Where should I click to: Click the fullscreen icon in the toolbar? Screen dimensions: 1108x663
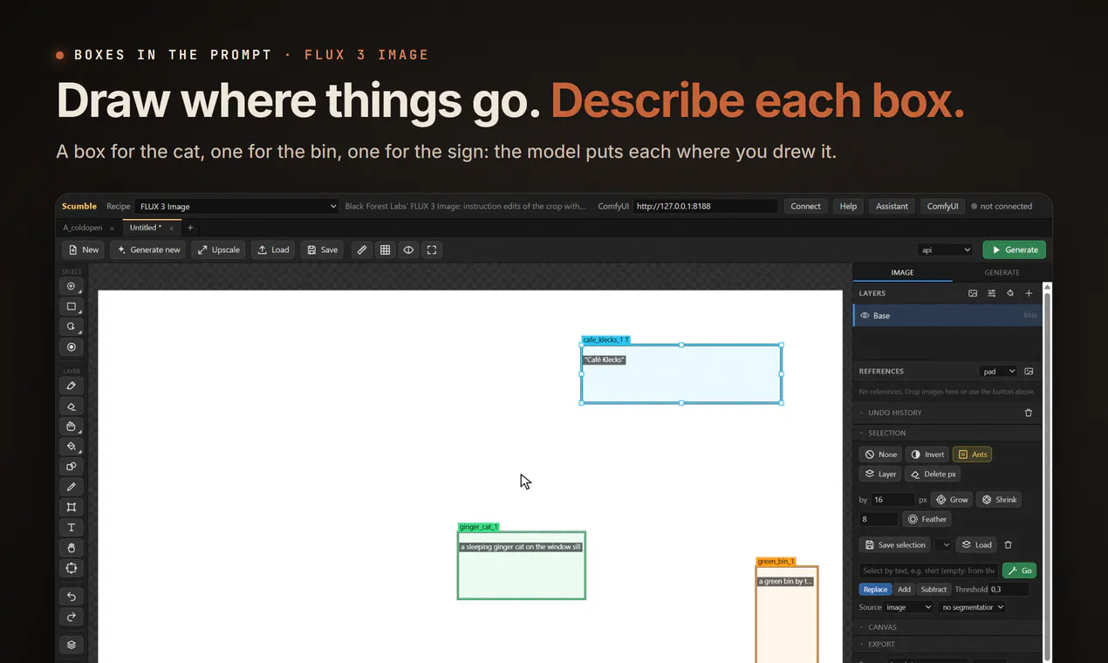coord(431,249)
